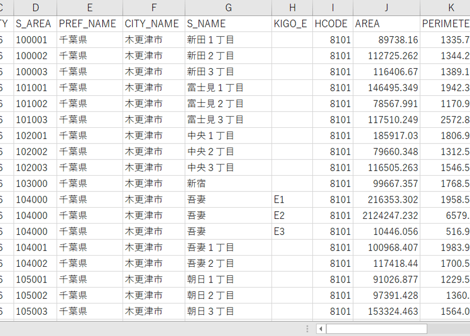Select column F header

pos(154,8)
